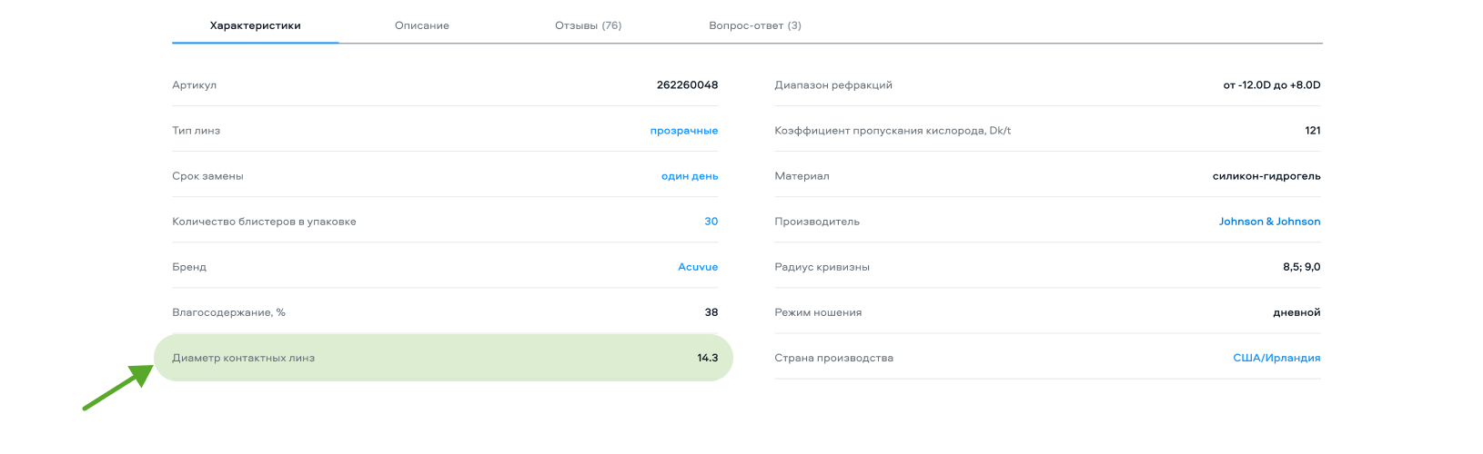Viewport: 1483px width, 454px height.
Task: Click the Коэффициент пропускания кислорода label
Action: (893, 131)
